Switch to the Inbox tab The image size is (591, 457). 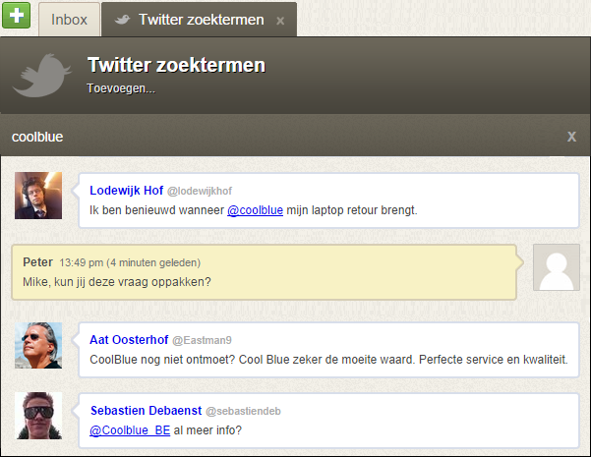pos(69,20)
